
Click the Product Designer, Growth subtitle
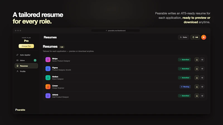coord(62,70)
